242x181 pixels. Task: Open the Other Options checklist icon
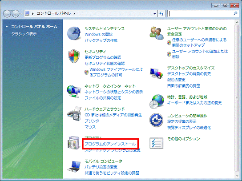pos(156,143)
